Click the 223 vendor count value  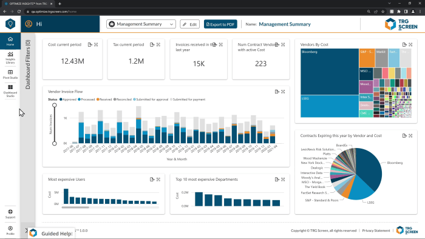260,64
